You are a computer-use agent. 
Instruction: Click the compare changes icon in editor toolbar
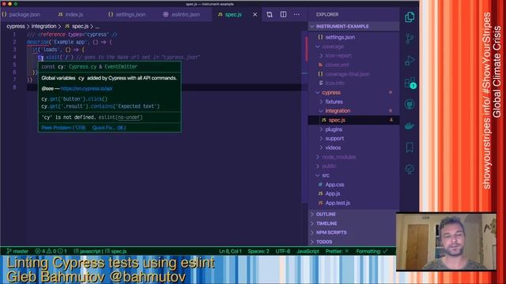[x=270, y=14]
